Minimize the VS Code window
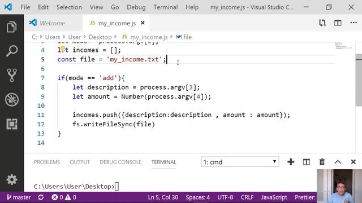 point(307,7)
